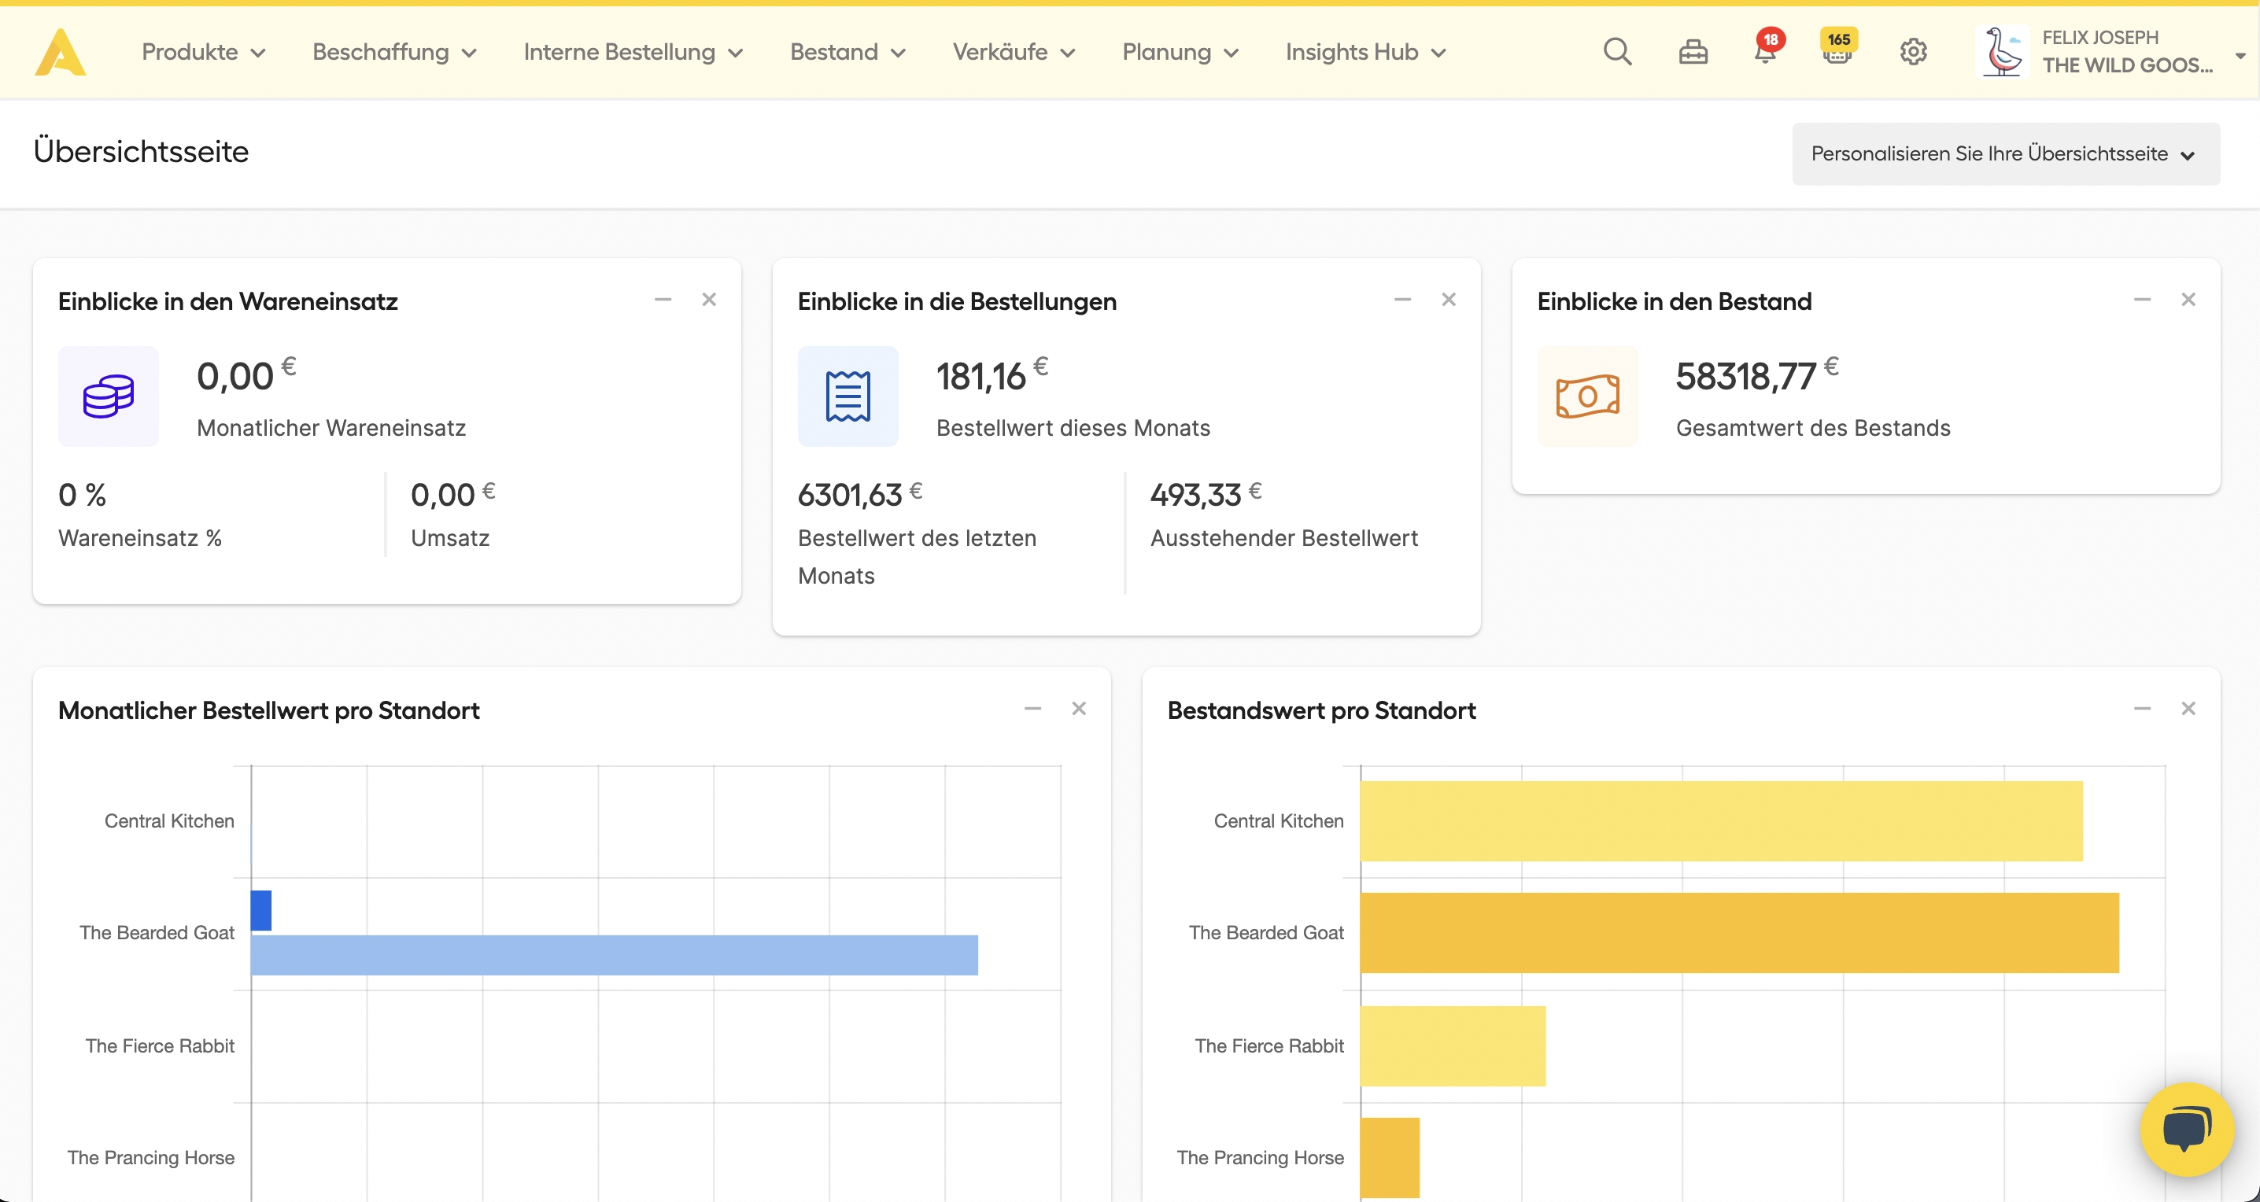Open the settings gear icon
The width and height of the screenshot is (2260, 1202).
(1912, 53)
